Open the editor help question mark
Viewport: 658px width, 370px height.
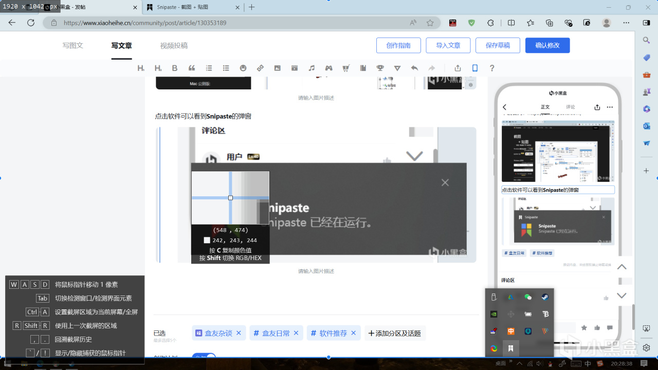tap(492, 68)
